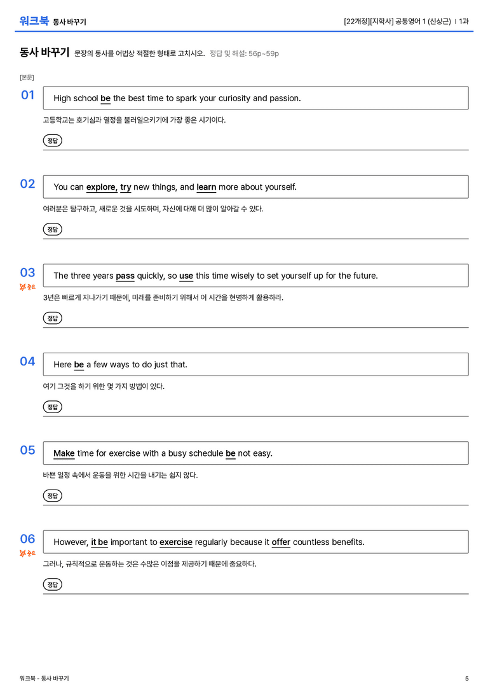Click underlined verb 'be' in sentence 01

(105, 99)
